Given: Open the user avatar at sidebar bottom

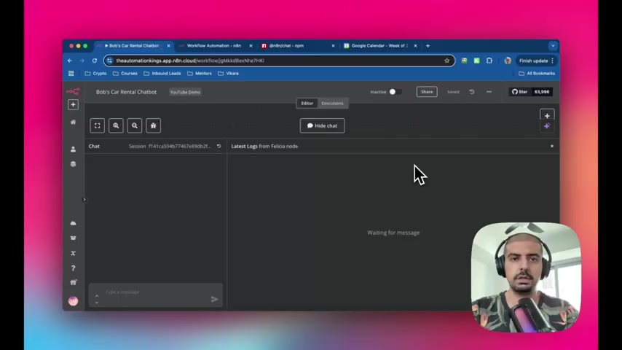Looking at the screenshot, I should 73,301.
